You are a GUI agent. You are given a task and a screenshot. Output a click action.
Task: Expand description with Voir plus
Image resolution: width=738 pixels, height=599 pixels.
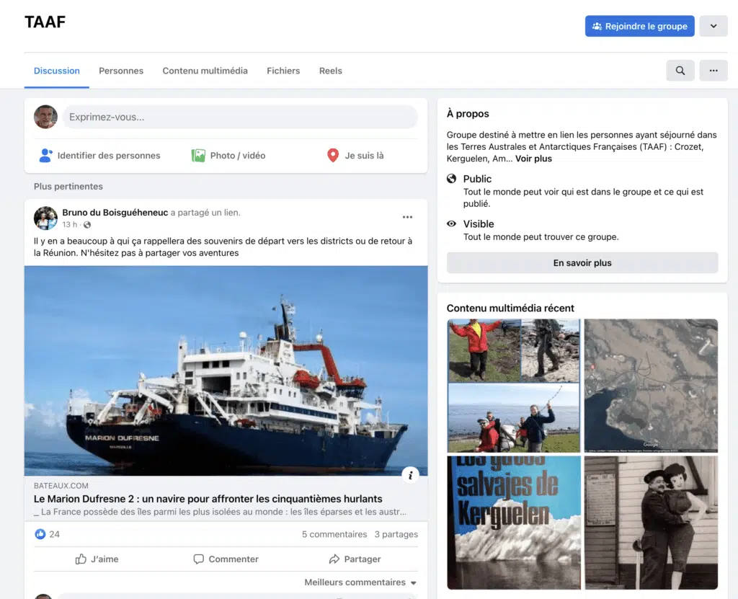[533, 159]
